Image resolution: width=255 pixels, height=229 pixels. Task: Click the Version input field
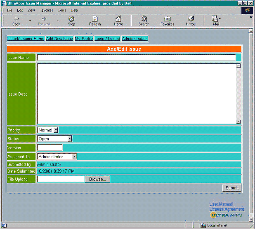50,147
